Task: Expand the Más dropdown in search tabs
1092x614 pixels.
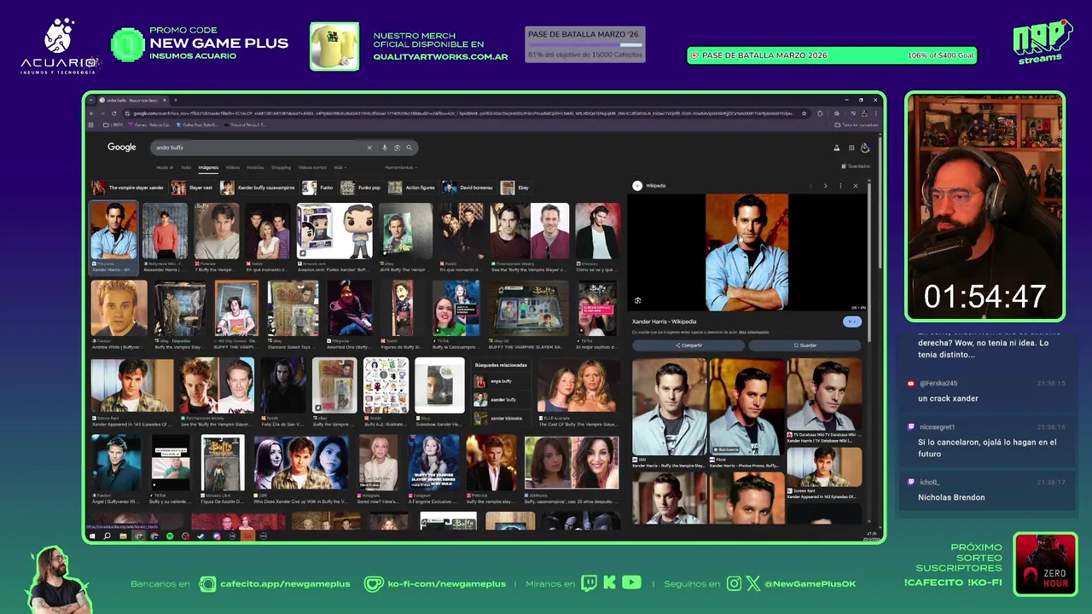Action: (340, 167)
